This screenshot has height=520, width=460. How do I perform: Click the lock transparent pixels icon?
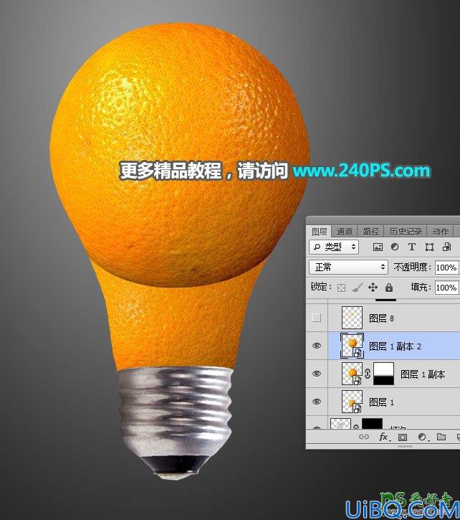(x=341, y=288)
